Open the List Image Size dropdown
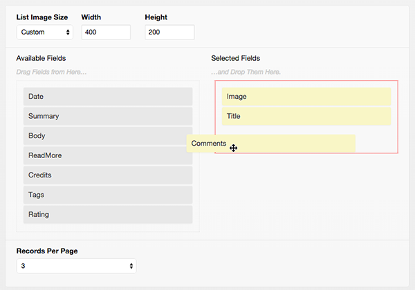 point(45,32)
